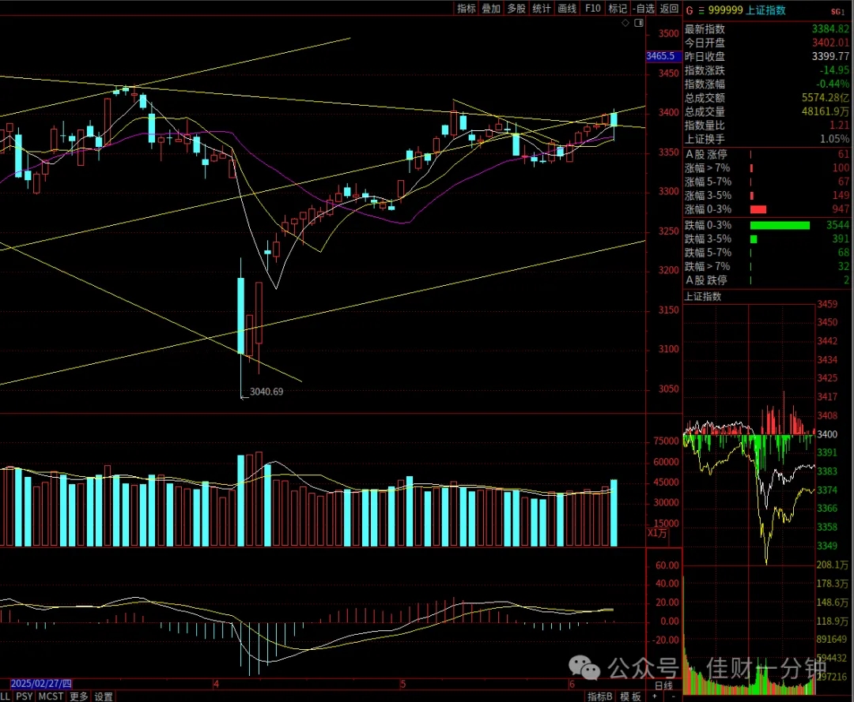The image size is (854, 702).
Task: Click the 跌幅 3-5% row
Action: tap(767, 238)
